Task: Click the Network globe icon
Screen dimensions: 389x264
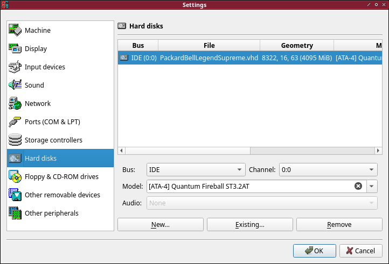Action: click(x=15, y=103)
